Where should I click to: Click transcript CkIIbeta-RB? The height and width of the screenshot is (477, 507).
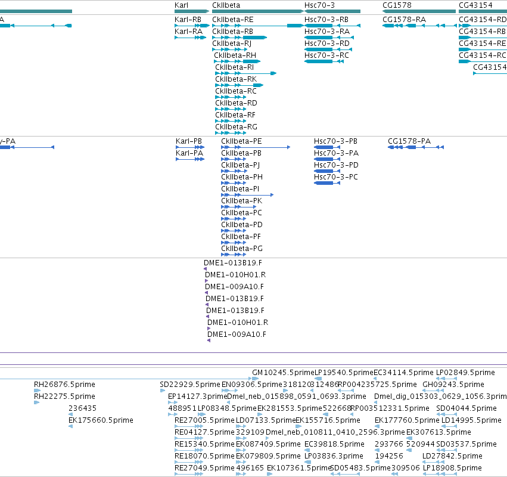click(232, 32)
